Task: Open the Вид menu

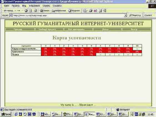Action: (24, 6)
